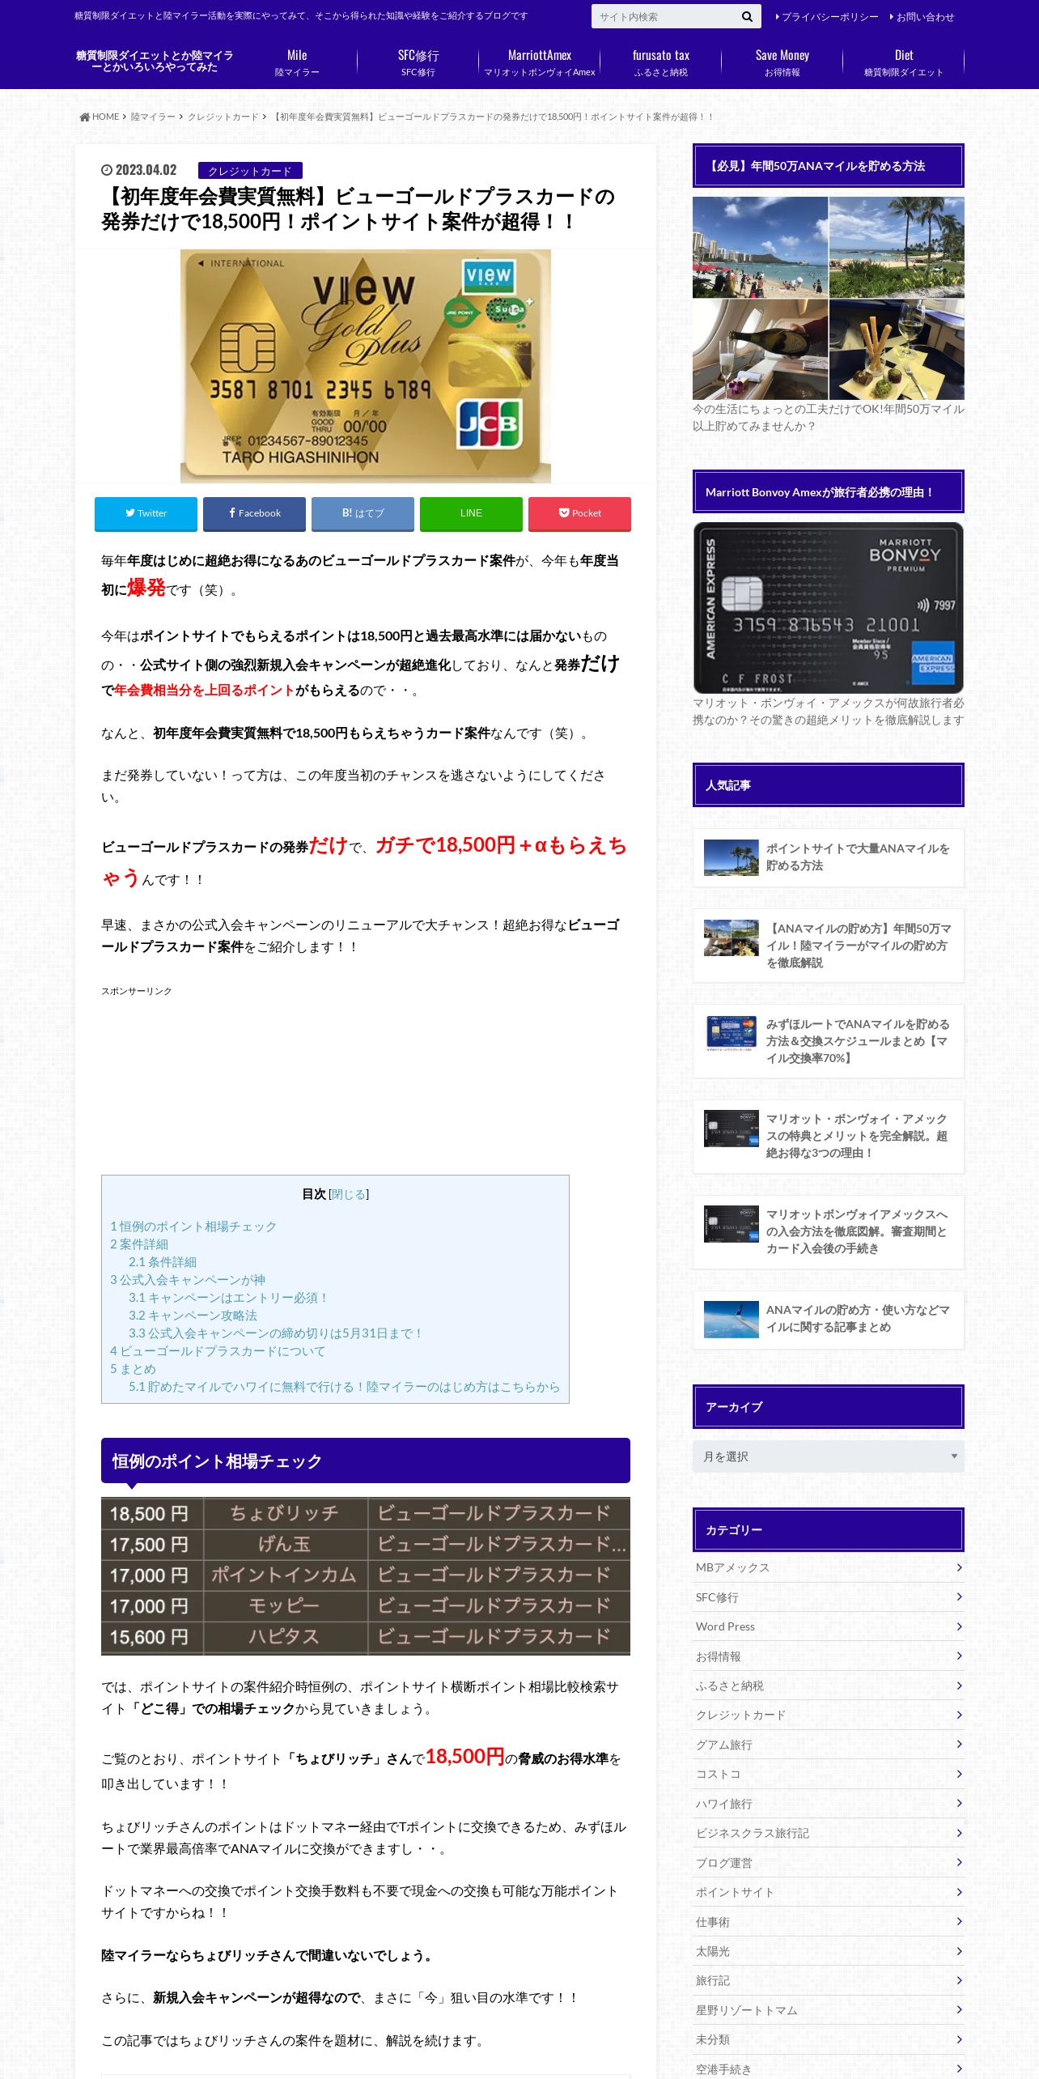Click the search magnifier icon
This screenshot has height=2079, width=1039.
point(746,16)
